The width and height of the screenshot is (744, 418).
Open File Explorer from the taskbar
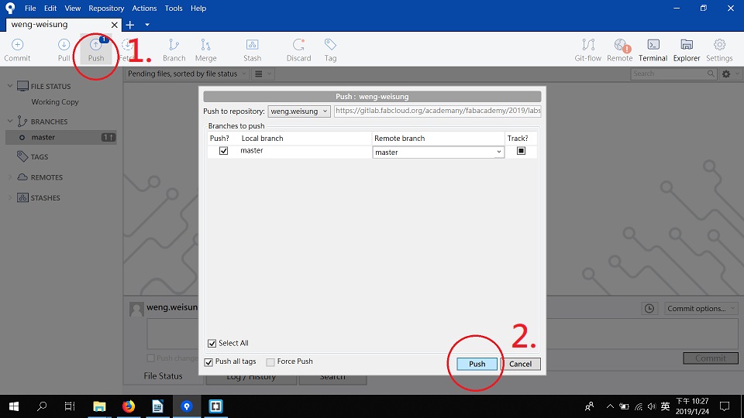[x=99, y=406]
